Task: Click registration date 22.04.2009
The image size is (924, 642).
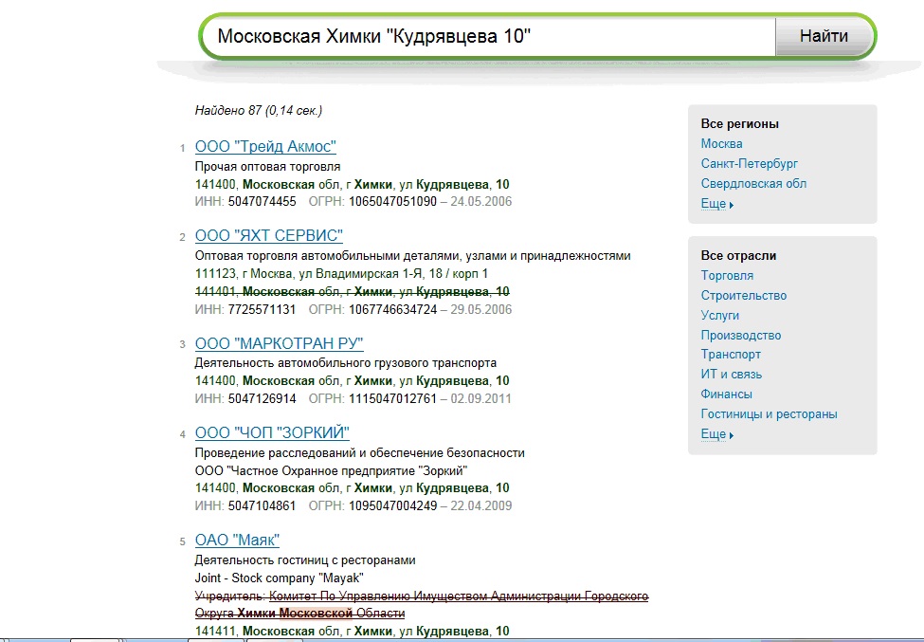Action: tap(480, 505)
